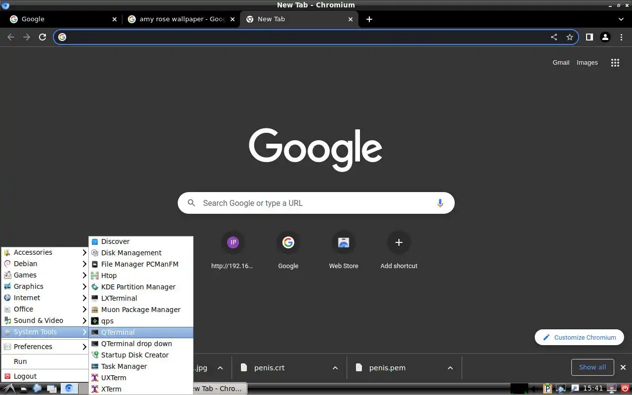Open the Images link
The width and height of the screenshot is (632, 395).
[x=587, y=63]
